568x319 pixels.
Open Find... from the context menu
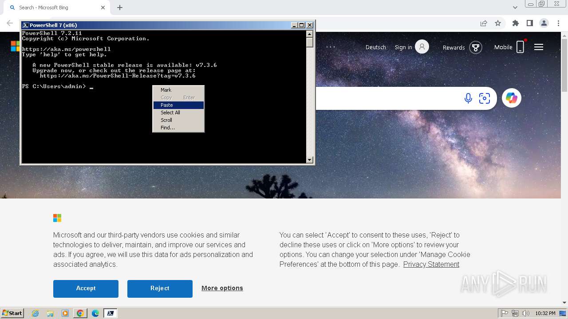tap(178, 128)
